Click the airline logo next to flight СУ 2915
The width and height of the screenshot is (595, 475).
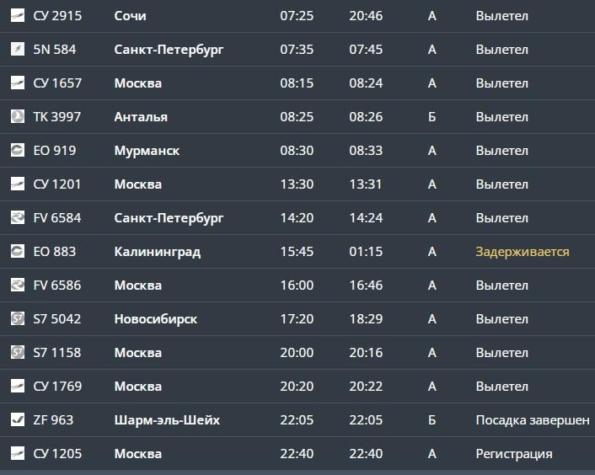tap(18, 16)
